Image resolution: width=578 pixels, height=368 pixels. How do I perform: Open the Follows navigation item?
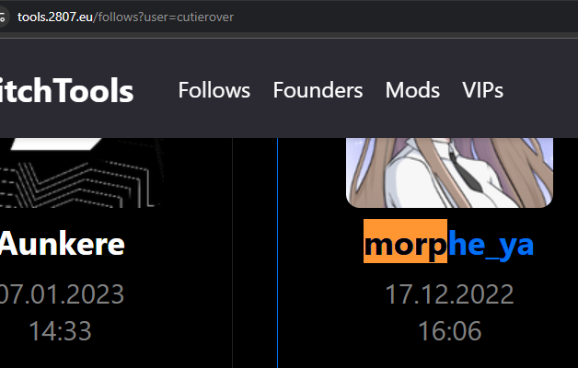coord(214,90)
